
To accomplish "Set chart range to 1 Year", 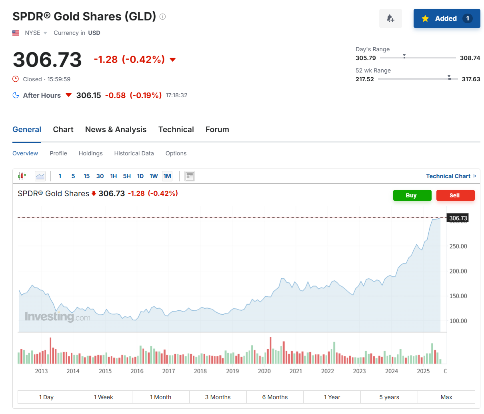I will click(332, 397).
